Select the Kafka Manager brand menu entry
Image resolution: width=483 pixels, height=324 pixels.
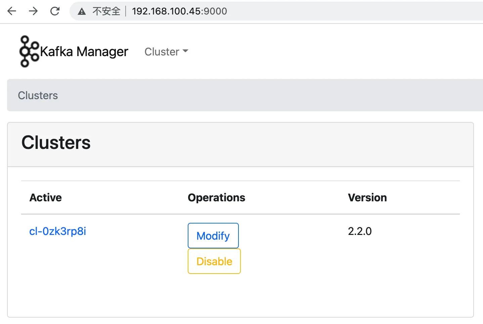point(84,51)
